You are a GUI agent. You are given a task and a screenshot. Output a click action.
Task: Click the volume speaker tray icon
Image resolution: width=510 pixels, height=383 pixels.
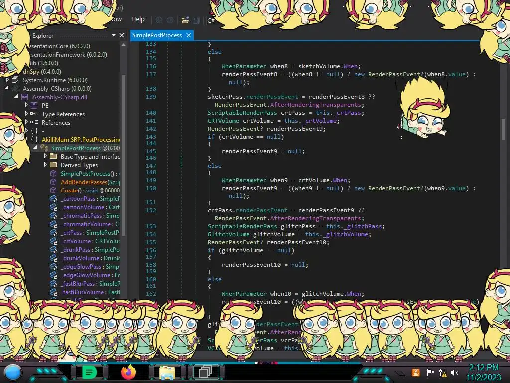(455, 372)
